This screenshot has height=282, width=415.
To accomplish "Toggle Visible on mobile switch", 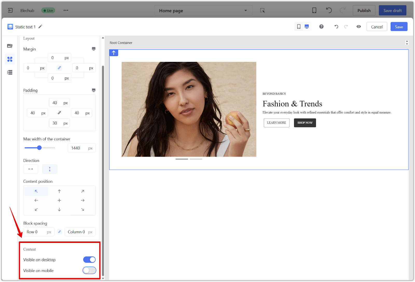I will point(89,270).
